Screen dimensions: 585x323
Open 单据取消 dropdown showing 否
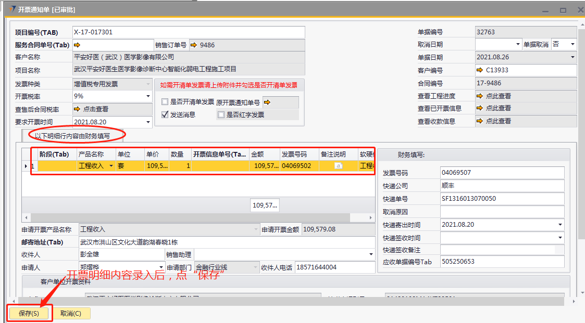(x=572, y=45)
